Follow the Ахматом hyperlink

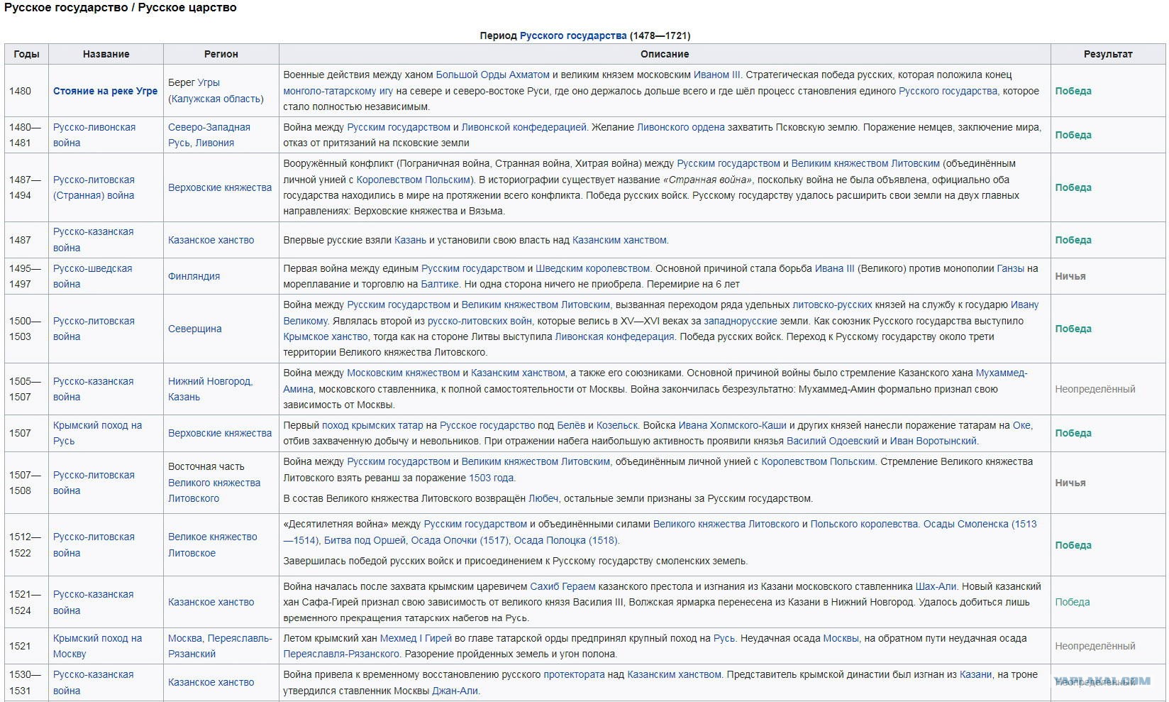(x=528, y=75)
